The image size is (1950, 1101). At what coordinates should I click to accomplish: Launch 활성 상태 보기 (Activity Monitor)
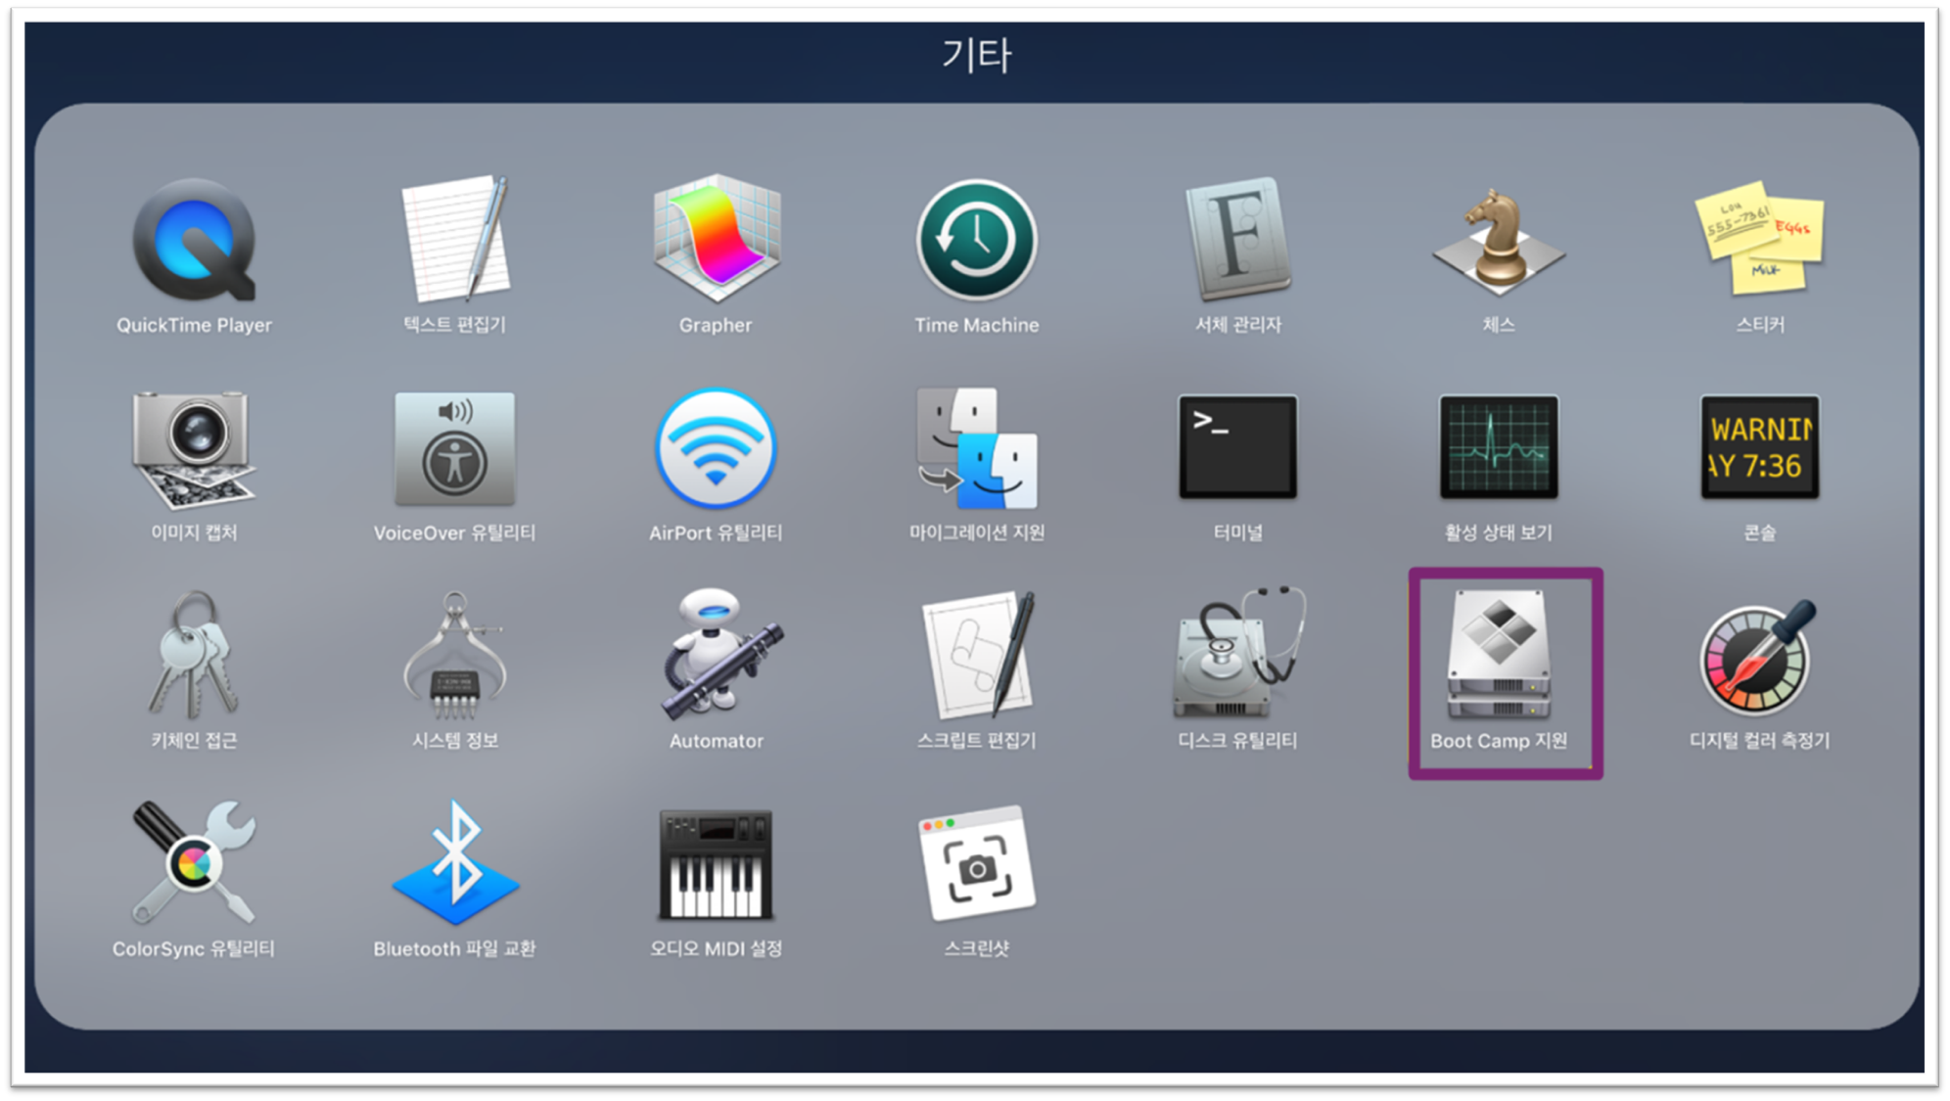click(1499, 447)
